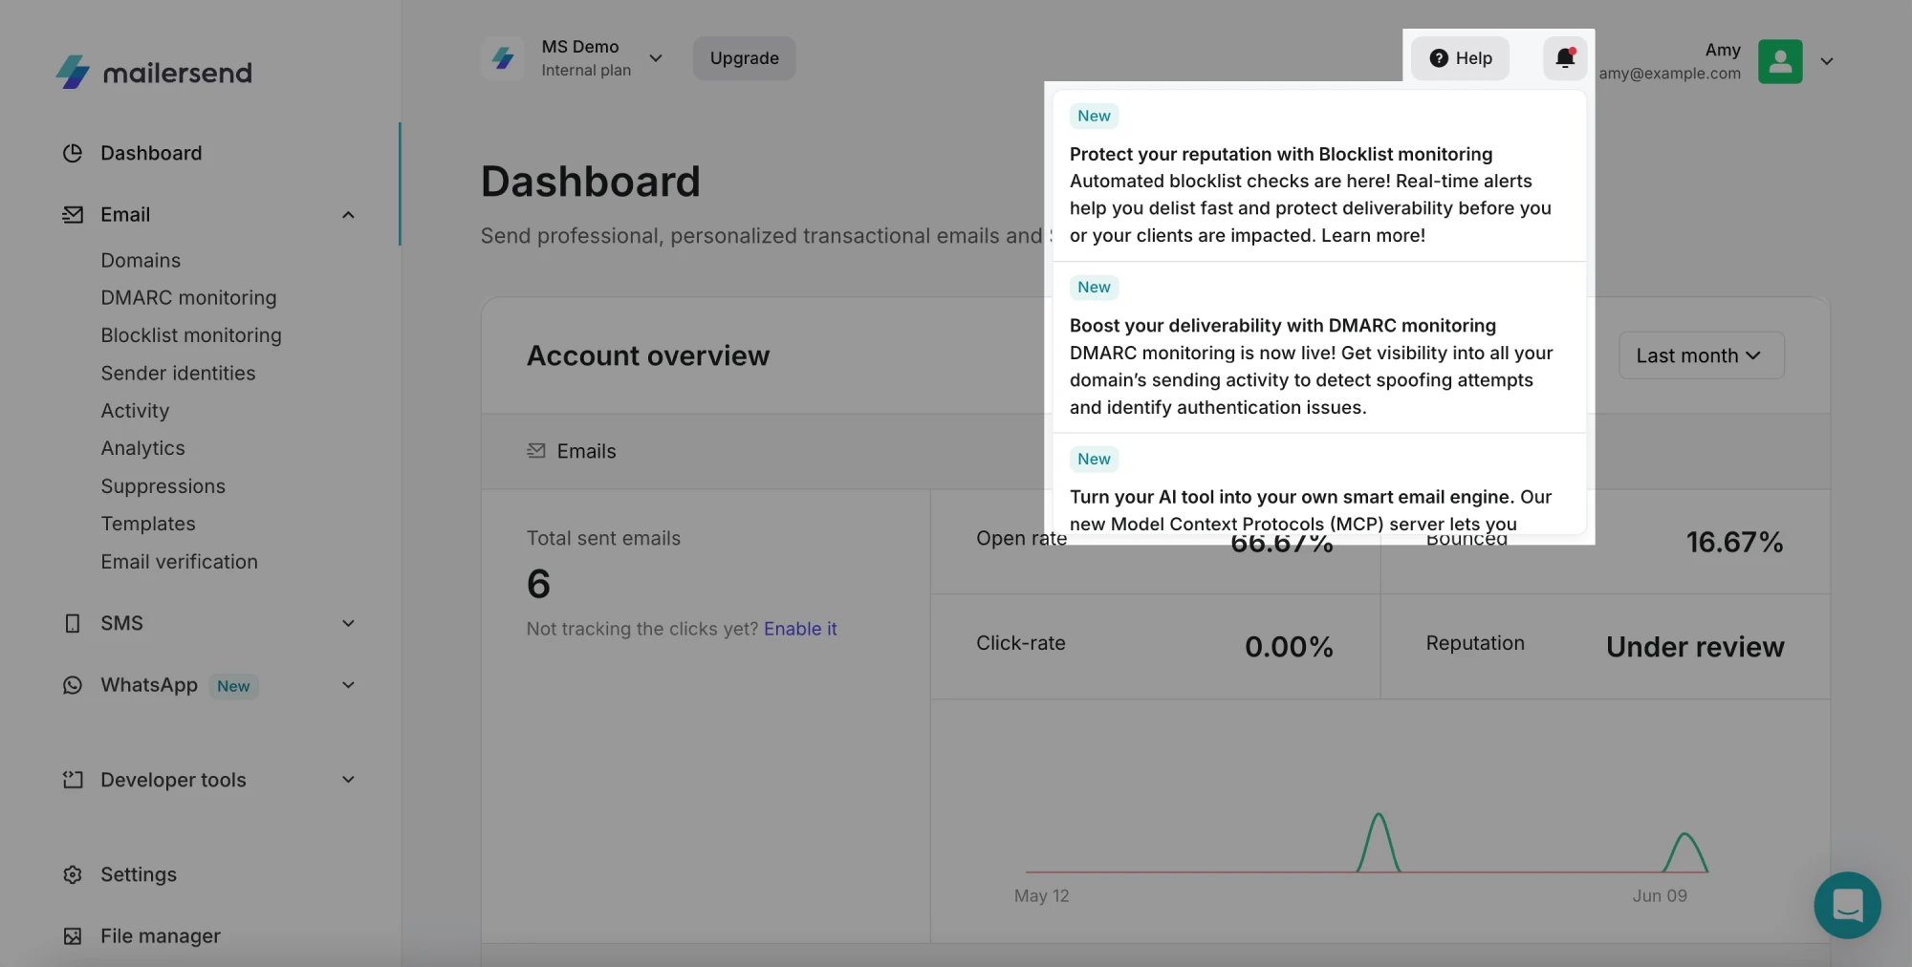Screen dimensions: 1912x967
Task: Expand the Developer tools chevron
Action: pyautogui.click(x=349, y=780)
